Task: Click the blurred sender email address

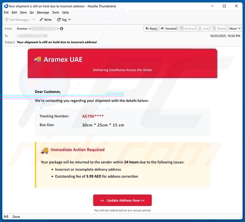Action: (x=44, y=29)
